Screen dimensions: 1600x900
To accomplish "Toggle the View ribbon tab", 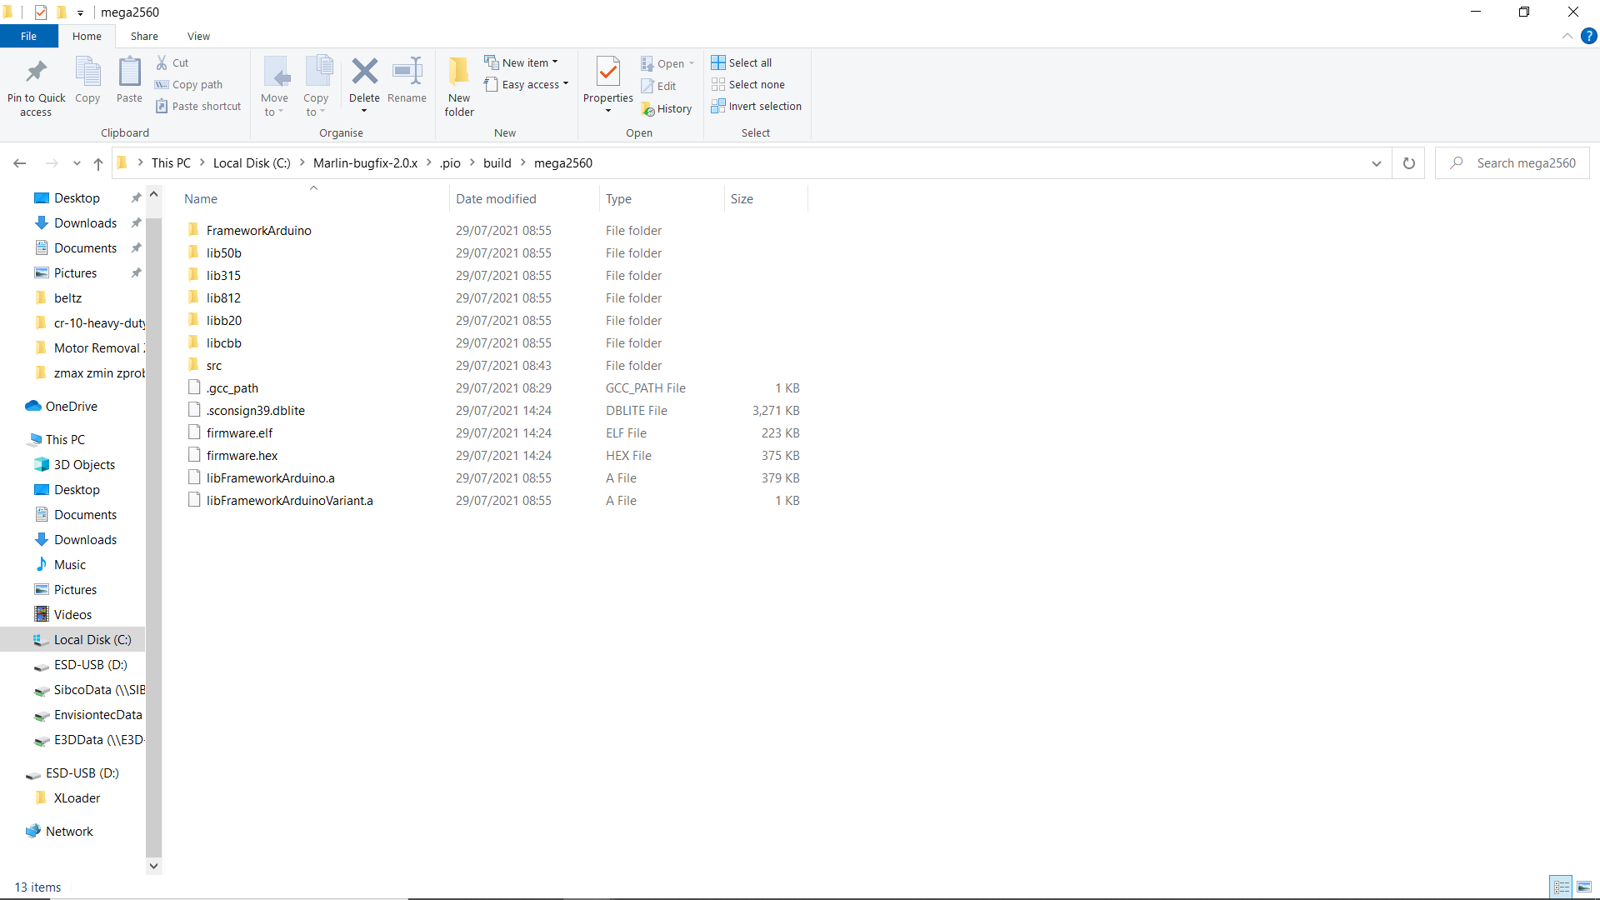I will tap(197, 37).
